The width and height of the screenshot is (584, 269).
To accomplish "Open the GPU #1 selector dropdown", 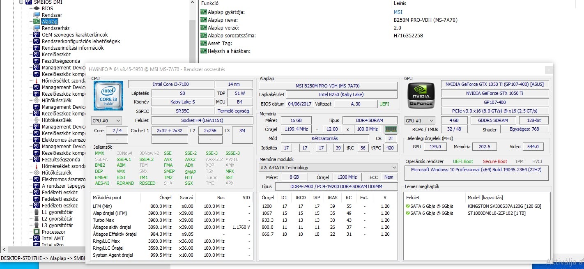I will (x=420, y=121).
